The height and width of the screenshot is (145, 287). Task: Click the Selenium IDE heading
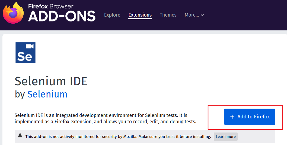(51, 81)
